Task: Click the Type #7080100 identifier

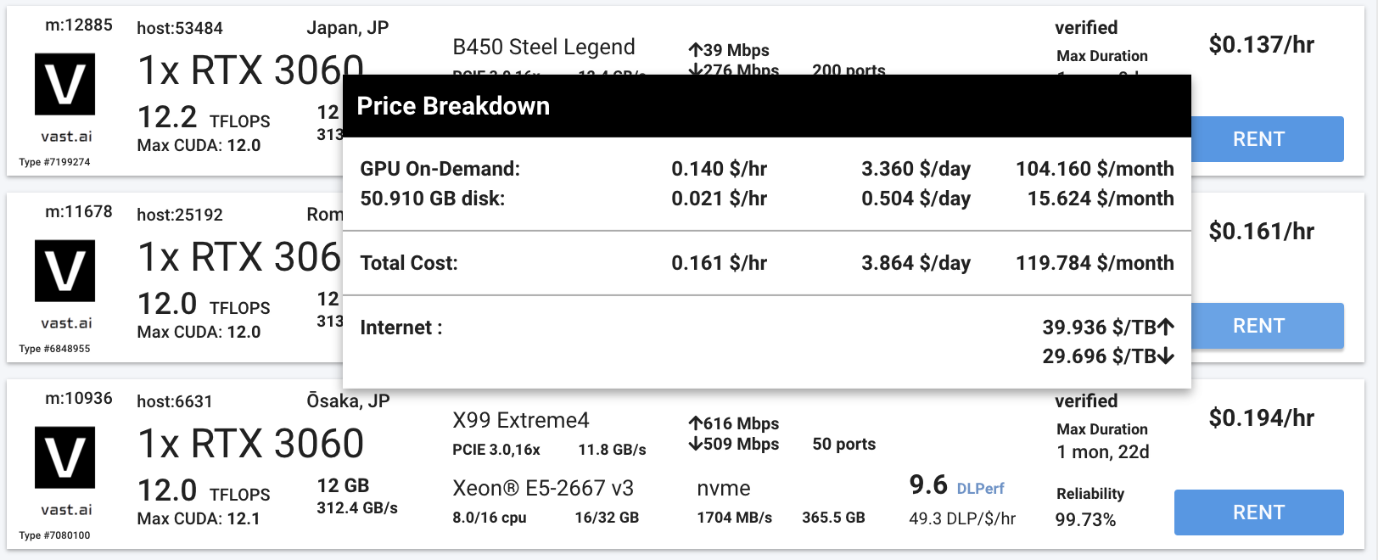Action: (54, 535)
